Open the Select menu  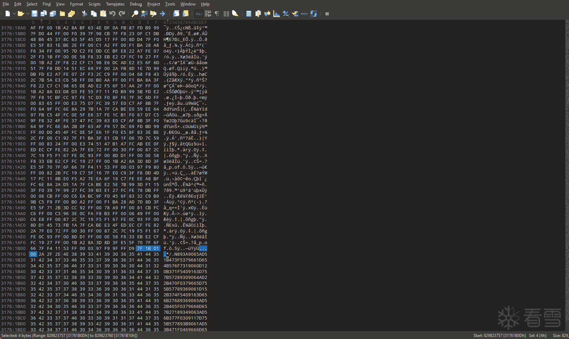32,4
